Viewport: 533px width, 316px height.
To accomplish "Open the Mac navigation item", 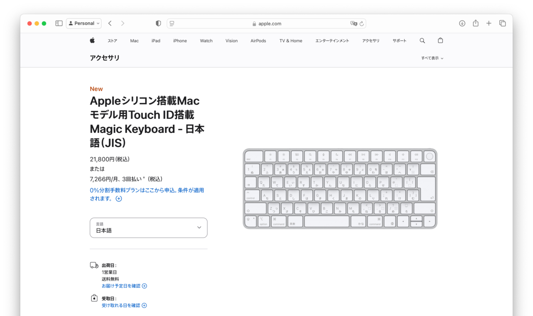I will coord(134,41).
